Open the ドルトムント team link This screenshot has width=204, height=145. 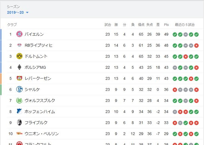pos(36,56)
